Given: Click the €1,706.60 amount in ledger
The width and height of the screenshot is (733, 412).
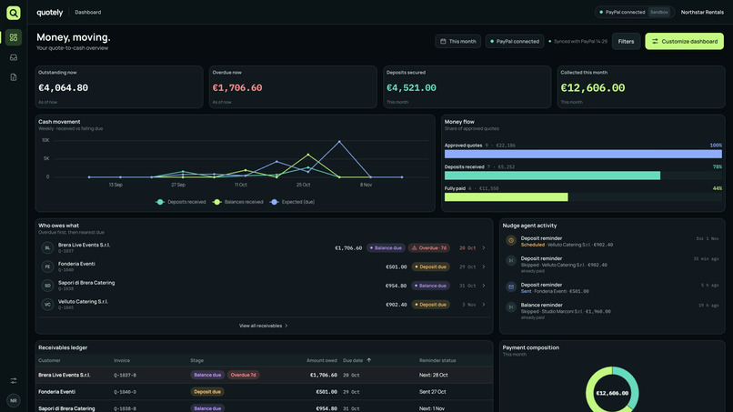Looking at the screenshot, I should pos(324,375).
